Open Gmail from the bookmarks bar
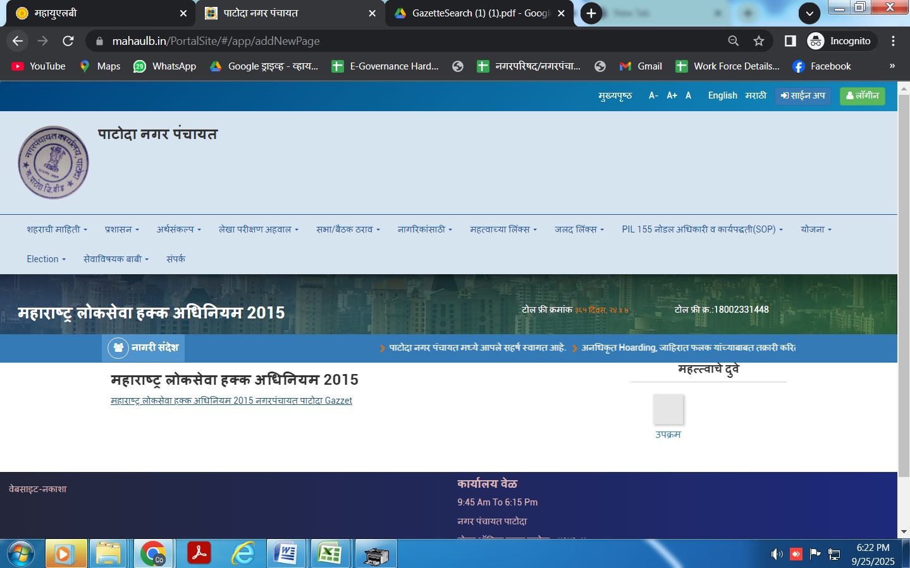Screen dimensions: 910x568 pos(641,66)
